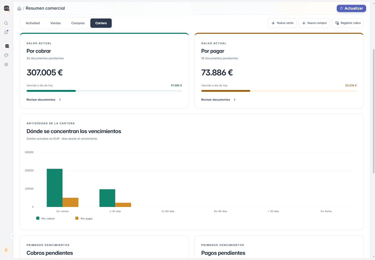The height and width of the screenshot is (260, 375).
Task: Select the code module icon in the sidebar
Action: coord(7,46)
